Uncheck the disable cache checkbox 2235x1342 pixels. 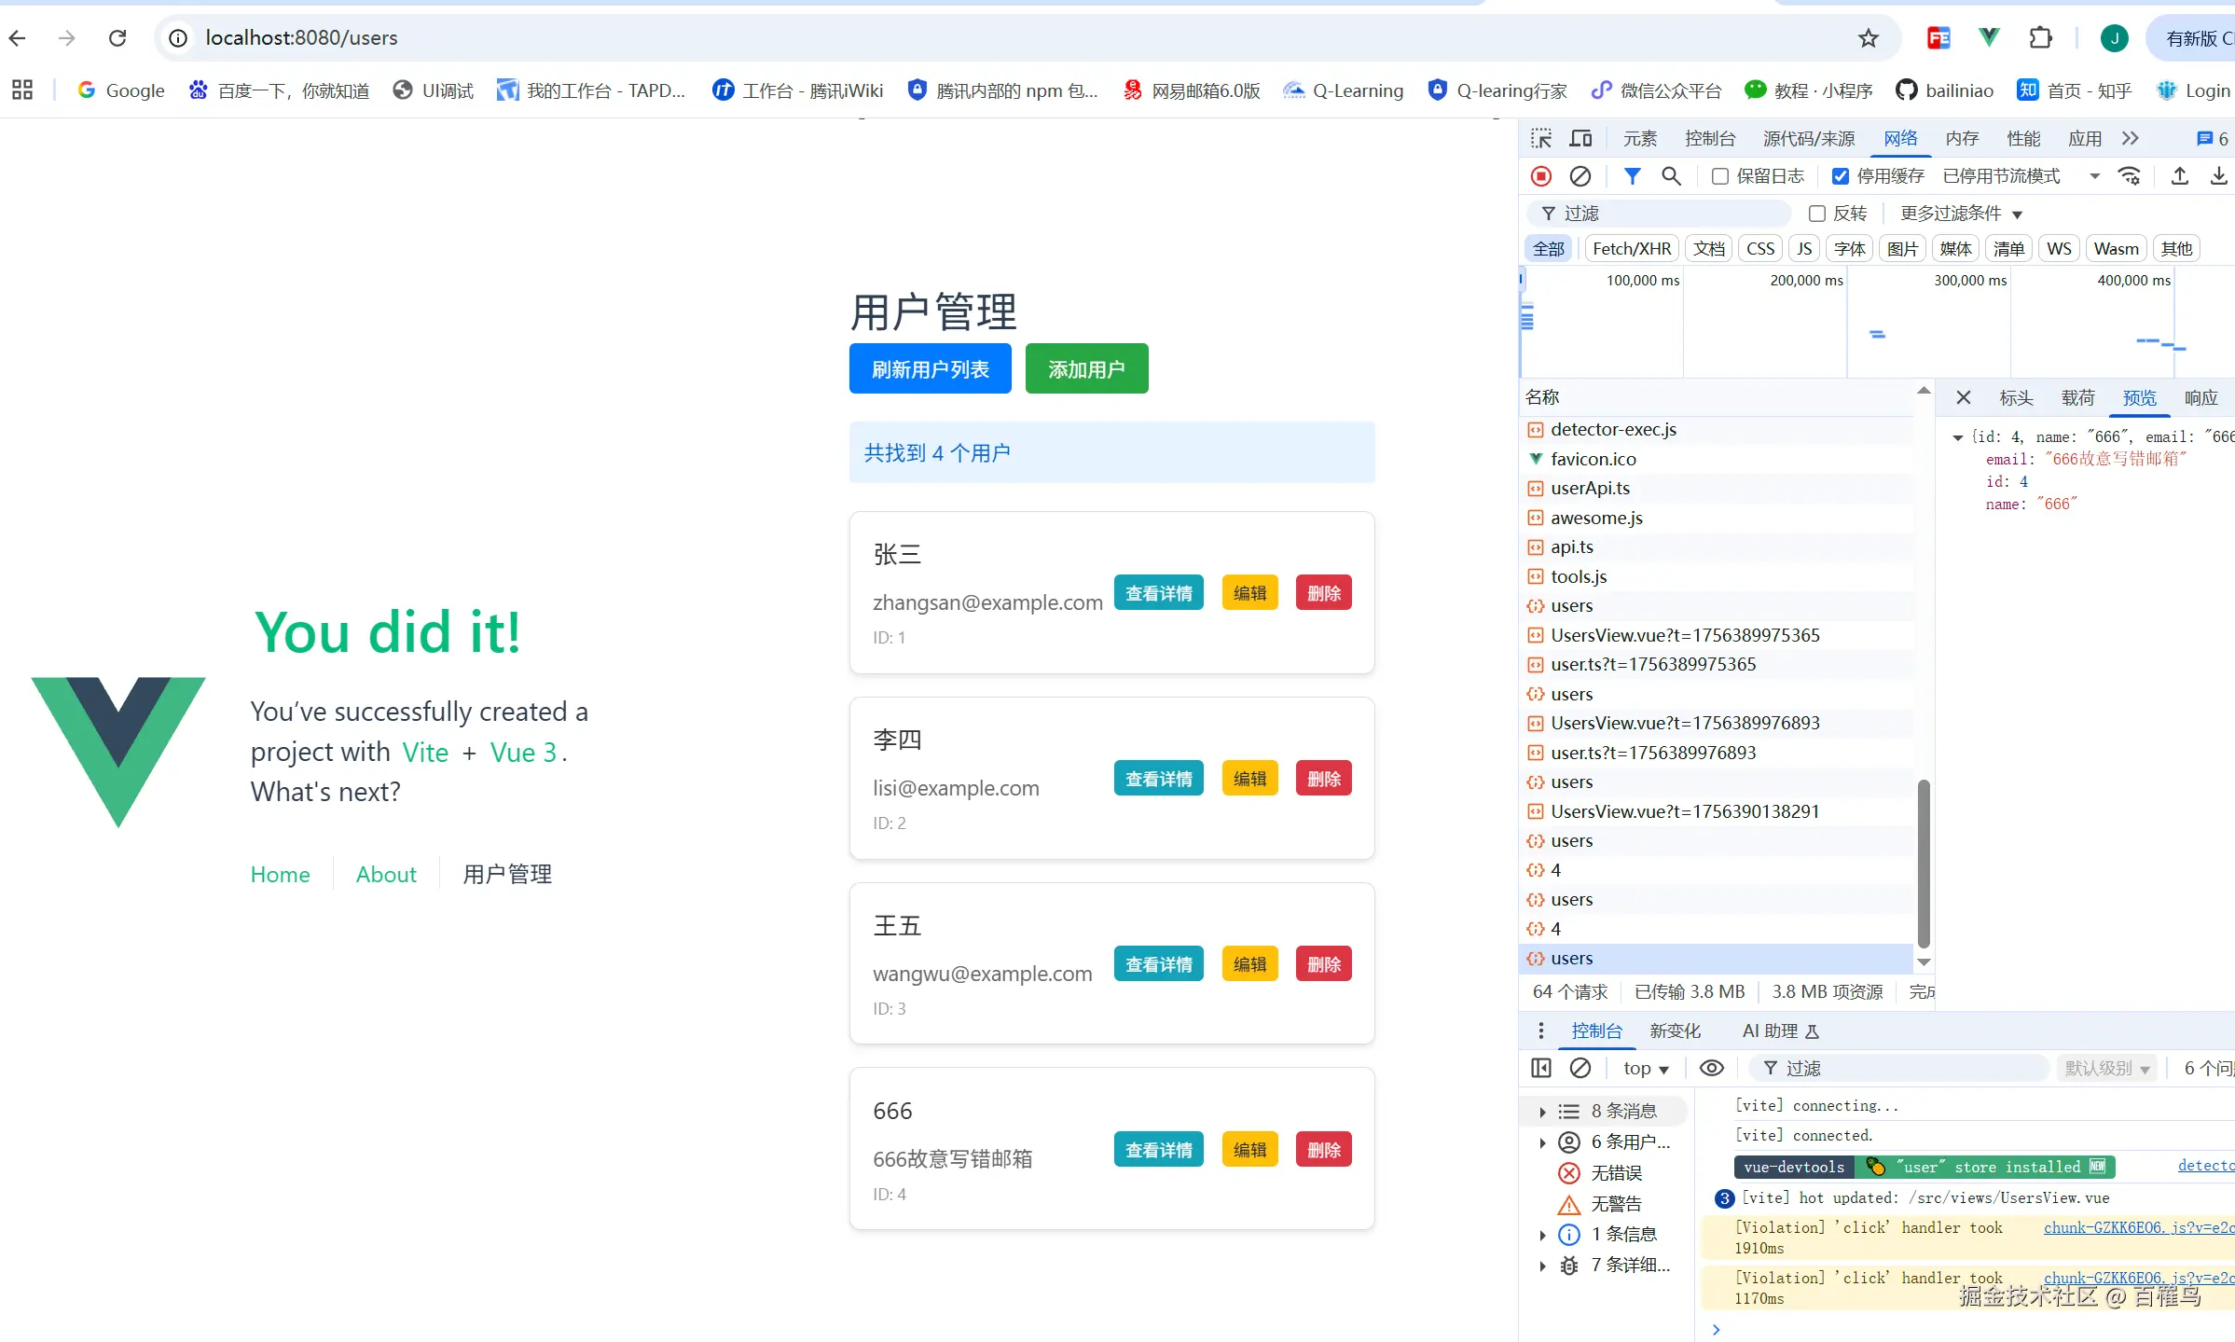1841,176
